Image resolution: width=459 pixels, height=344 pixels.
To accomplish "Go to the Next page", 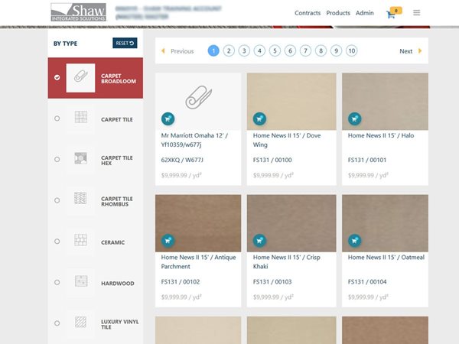I will coord(406,51).
